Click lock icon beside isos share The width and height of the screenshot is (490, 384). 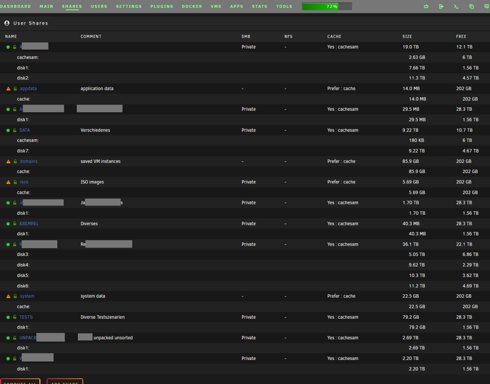[x=15, y=182]
